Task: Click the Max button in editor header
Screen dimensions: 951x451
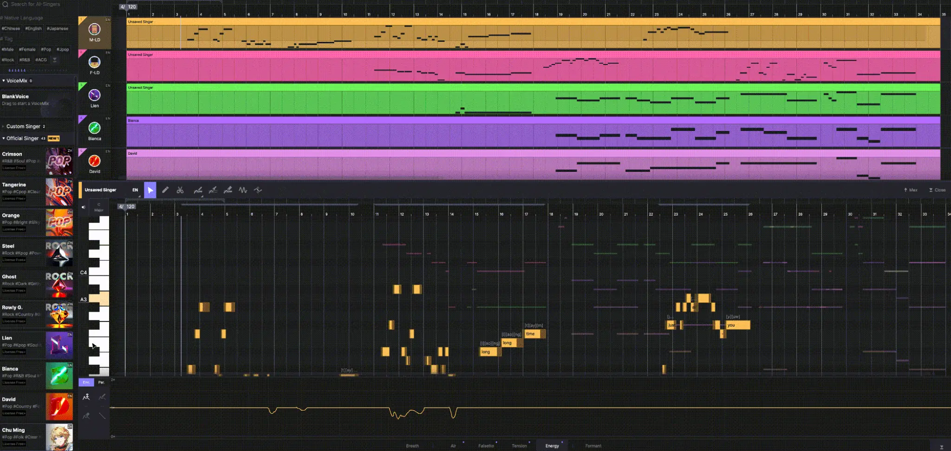Action: pyautogui.click(x=911, y=190)
